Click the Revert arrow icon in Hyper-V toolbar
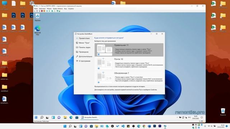230x129 pixels. tap(55, 11)
